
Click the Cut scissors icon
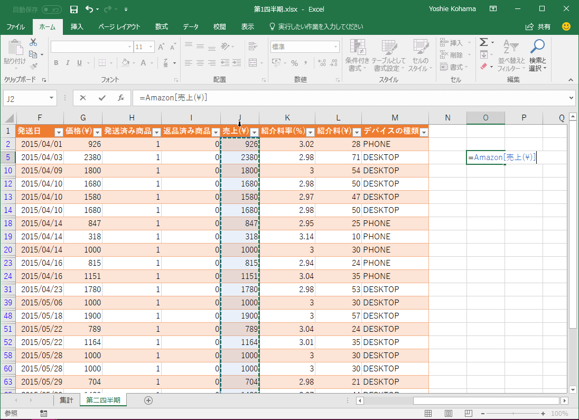[33, 42]
